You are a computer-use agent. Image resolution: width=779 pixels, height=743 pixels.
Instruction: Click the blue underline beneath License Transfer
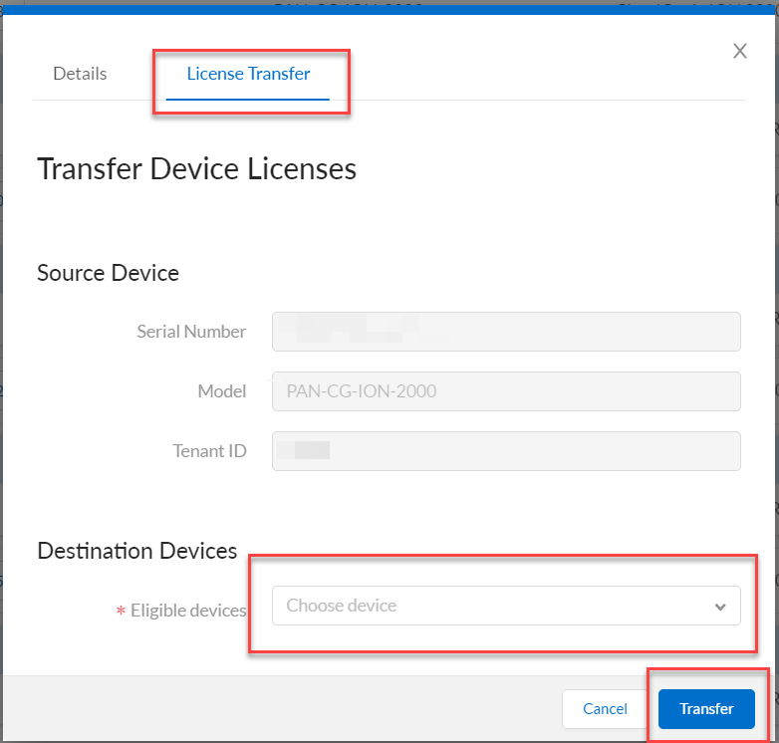248,100
